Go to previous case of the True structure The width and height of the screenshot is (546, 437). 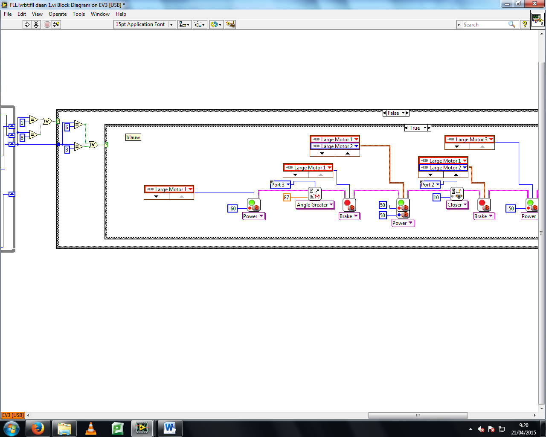pyautogui.click(x=406, y=128)
